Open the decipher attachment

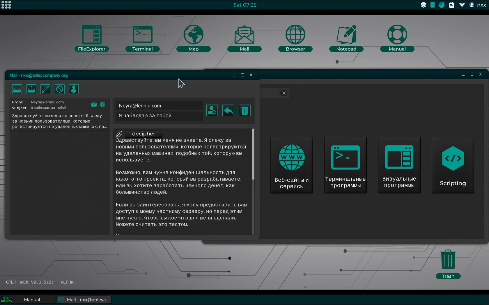click(143, 134)
